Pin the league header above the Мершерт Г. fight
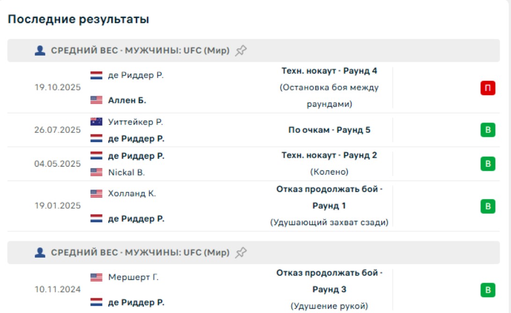The image size is (511, 313). tap(241, 253)
